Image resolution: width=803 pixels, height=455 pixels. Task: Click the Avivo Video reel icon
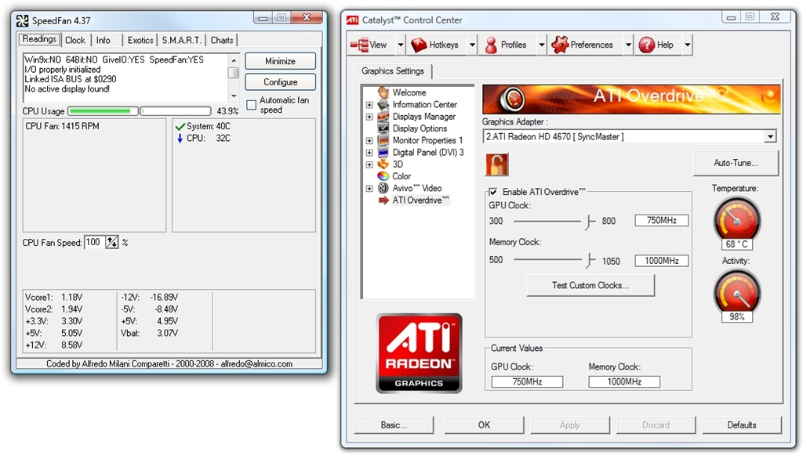click(x=383, y=188)
